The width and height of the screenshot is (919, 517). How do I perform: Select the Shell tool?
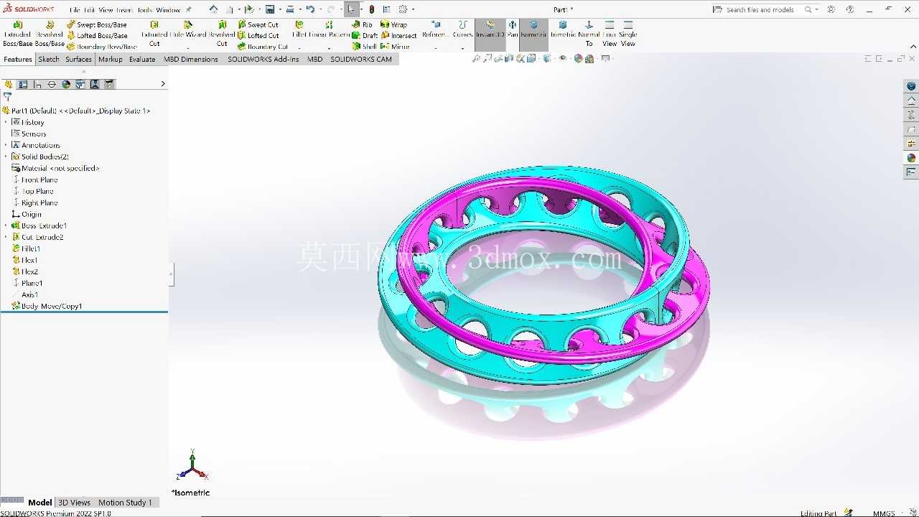(364, 46)
